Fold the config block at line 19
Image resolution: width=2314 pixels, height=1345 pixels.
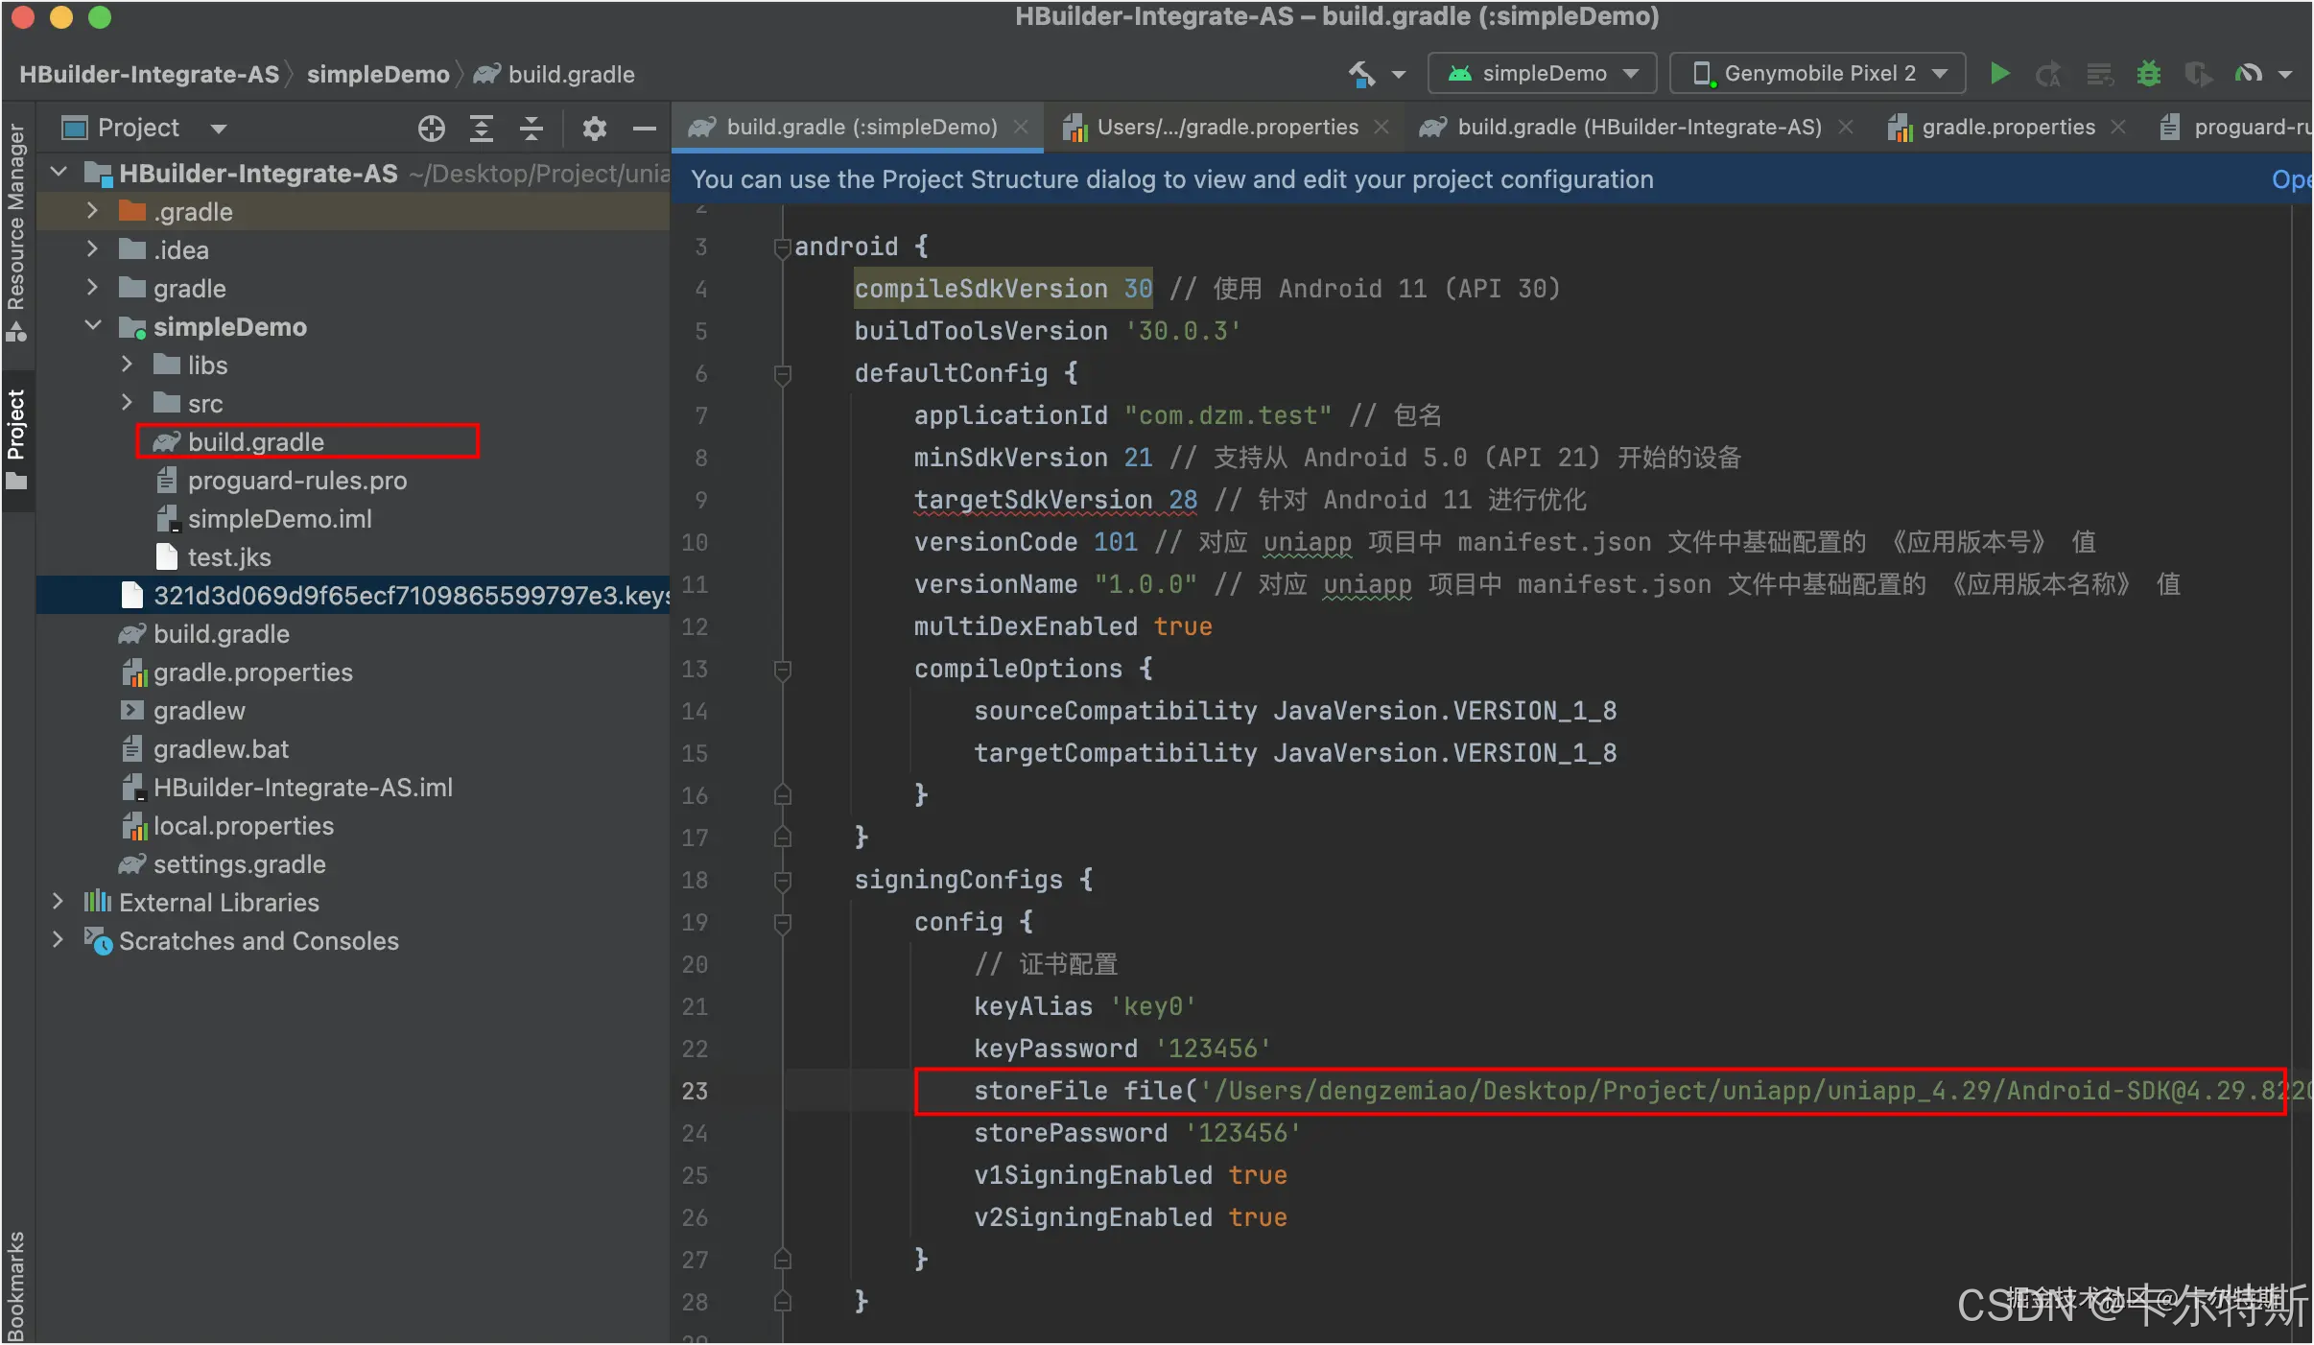783,923
